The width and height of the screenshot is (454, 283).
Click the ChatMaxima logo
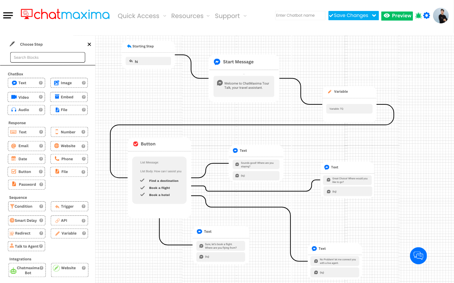click(x=65, y=15)
